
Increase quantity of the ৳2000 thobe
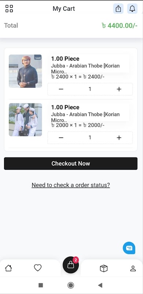click(x=119, y=138)
